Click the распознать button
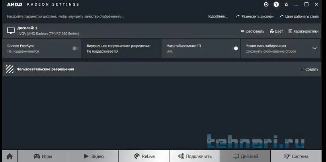This screenshot has height=162, width=326. pyautogui.click(x=252, y=31)
